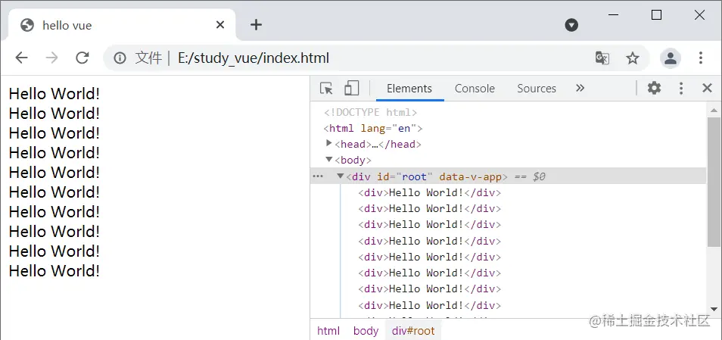722x340 pixels.
Task: Bookmark this page with the star icon
Action: tap(633, 58)
